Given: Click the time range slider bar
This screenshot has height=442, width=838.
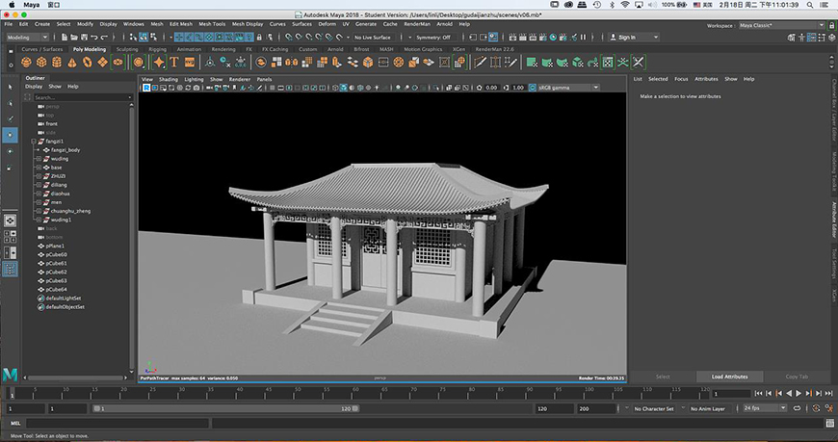Looking at the screenshot, I should pyautogui.click(x=226, y=408).
